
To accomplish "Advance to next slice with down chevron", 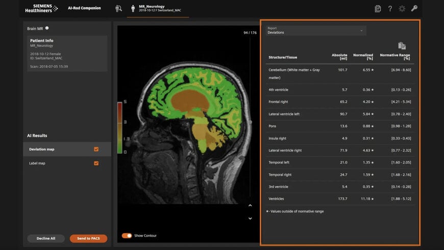I will click(x=250, y=218).
